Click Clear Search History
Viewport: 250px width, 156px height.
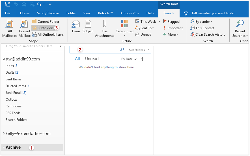point(208,35)
